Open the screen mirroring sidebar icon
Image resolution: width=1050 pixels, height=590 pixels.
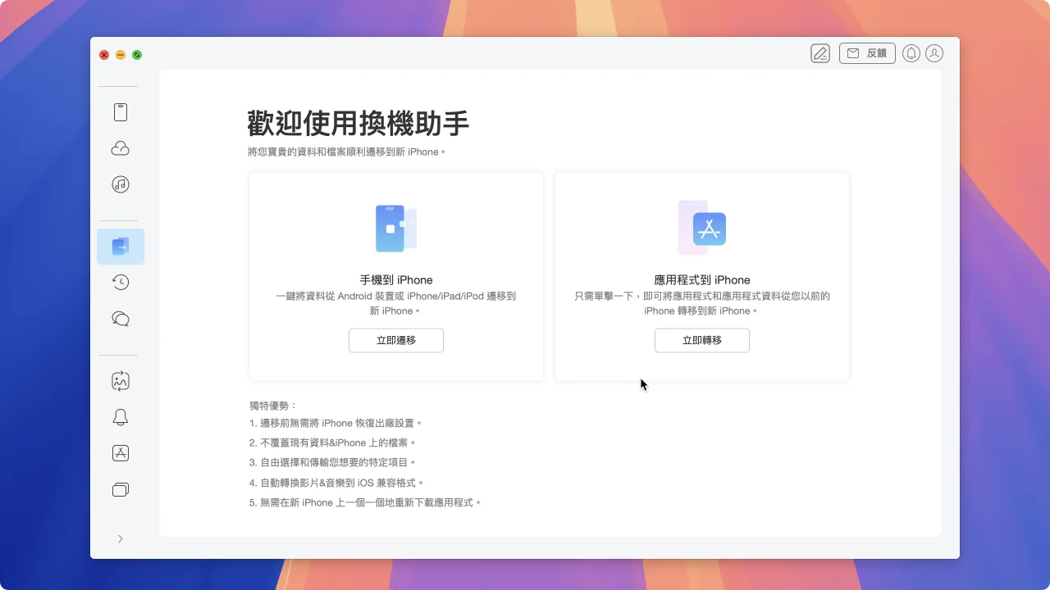121,489
